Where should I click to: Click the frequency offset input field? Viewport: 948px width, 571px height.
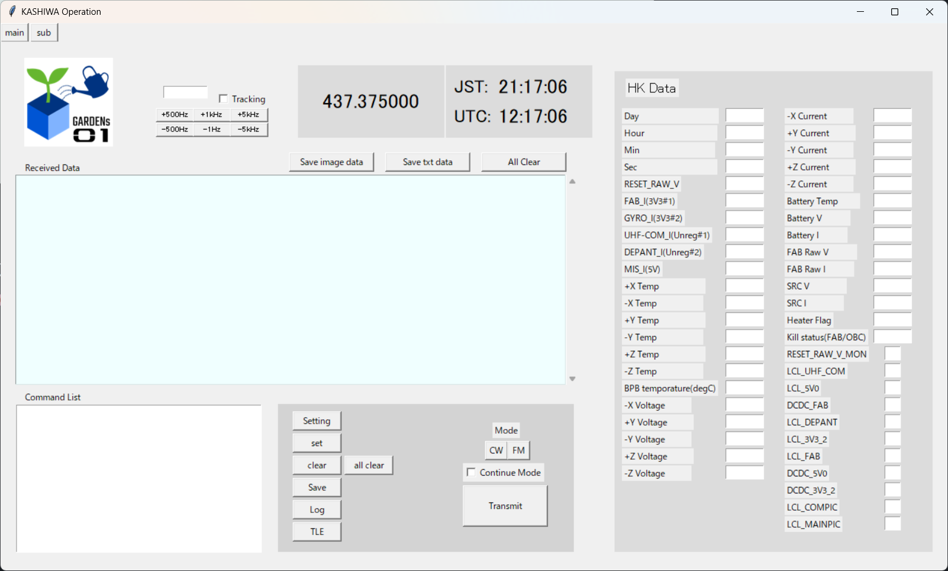[x=185, y=92]
